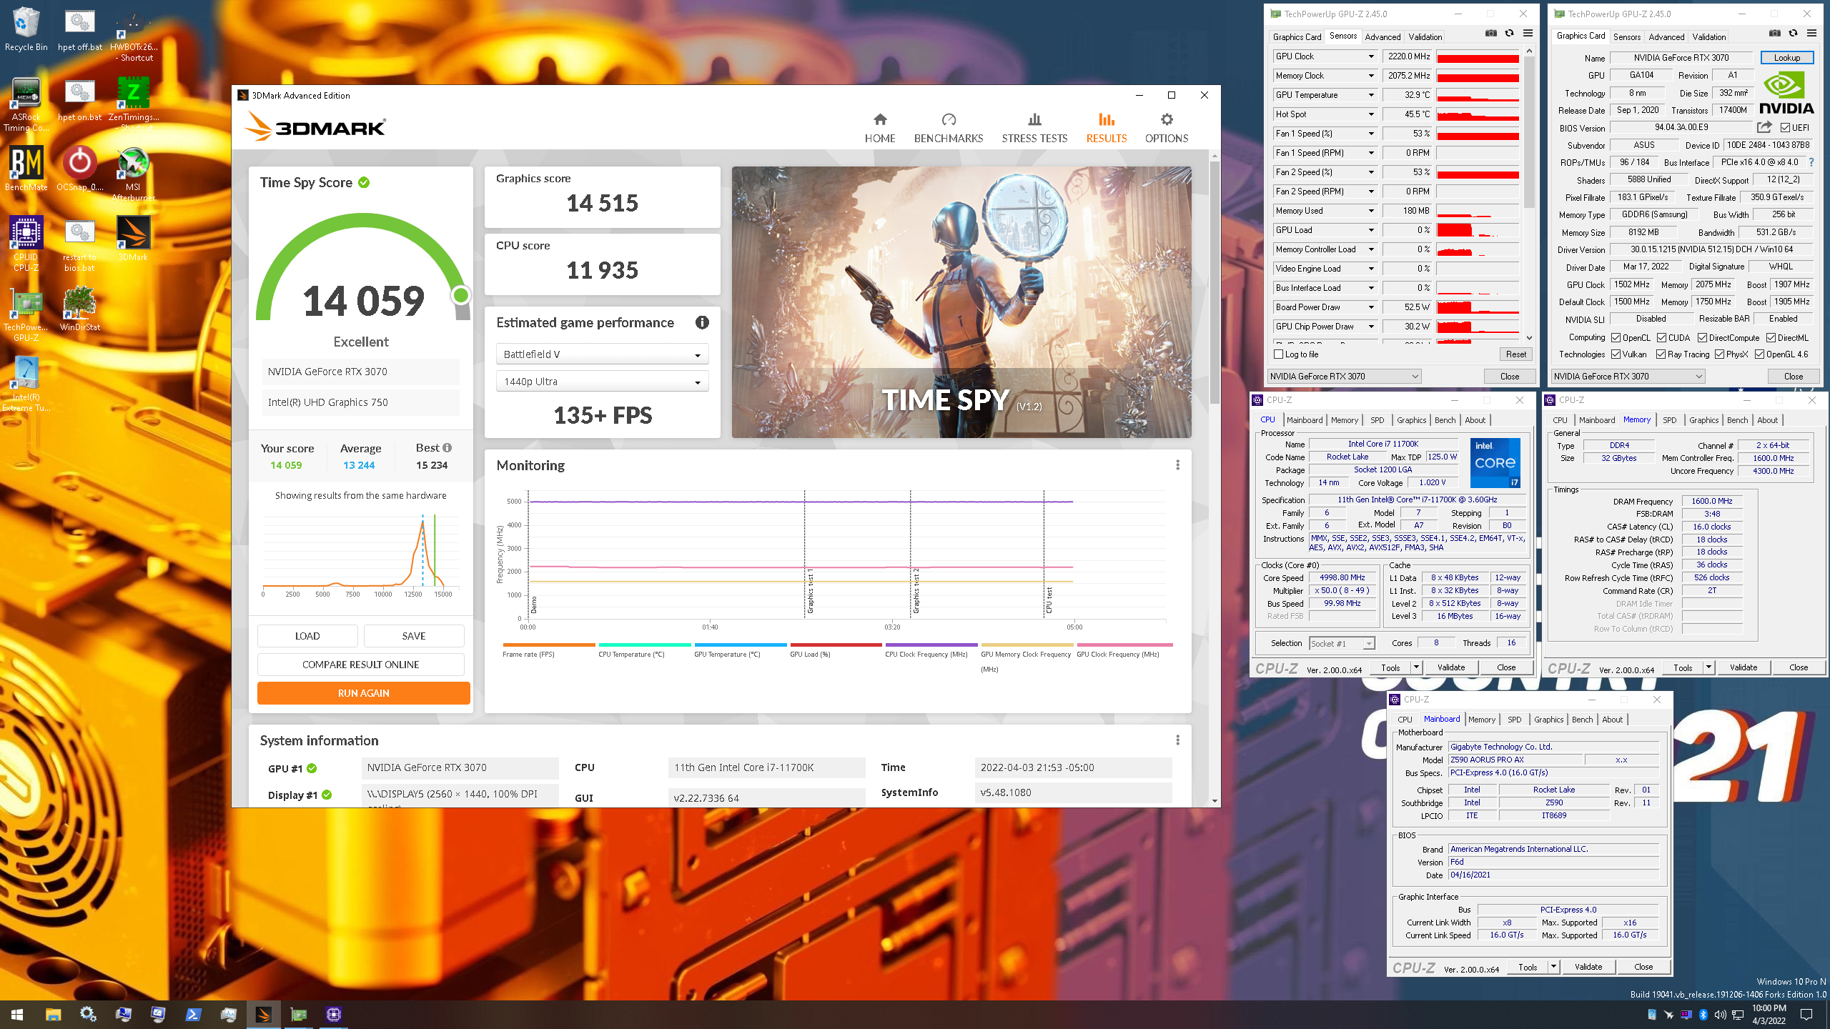Image resolution: width=1830 pixels, height=1029 pixels.
Task: Open hamburger menu in GPU-Z Graphics Card window
Action: pyautogui.click(x=1811, y=34)
